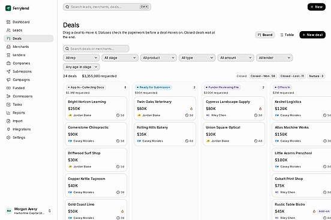331x220 pixels.
Task: Open the All lender dropdown
Action: pyautogui.click(x=274, y=57)
